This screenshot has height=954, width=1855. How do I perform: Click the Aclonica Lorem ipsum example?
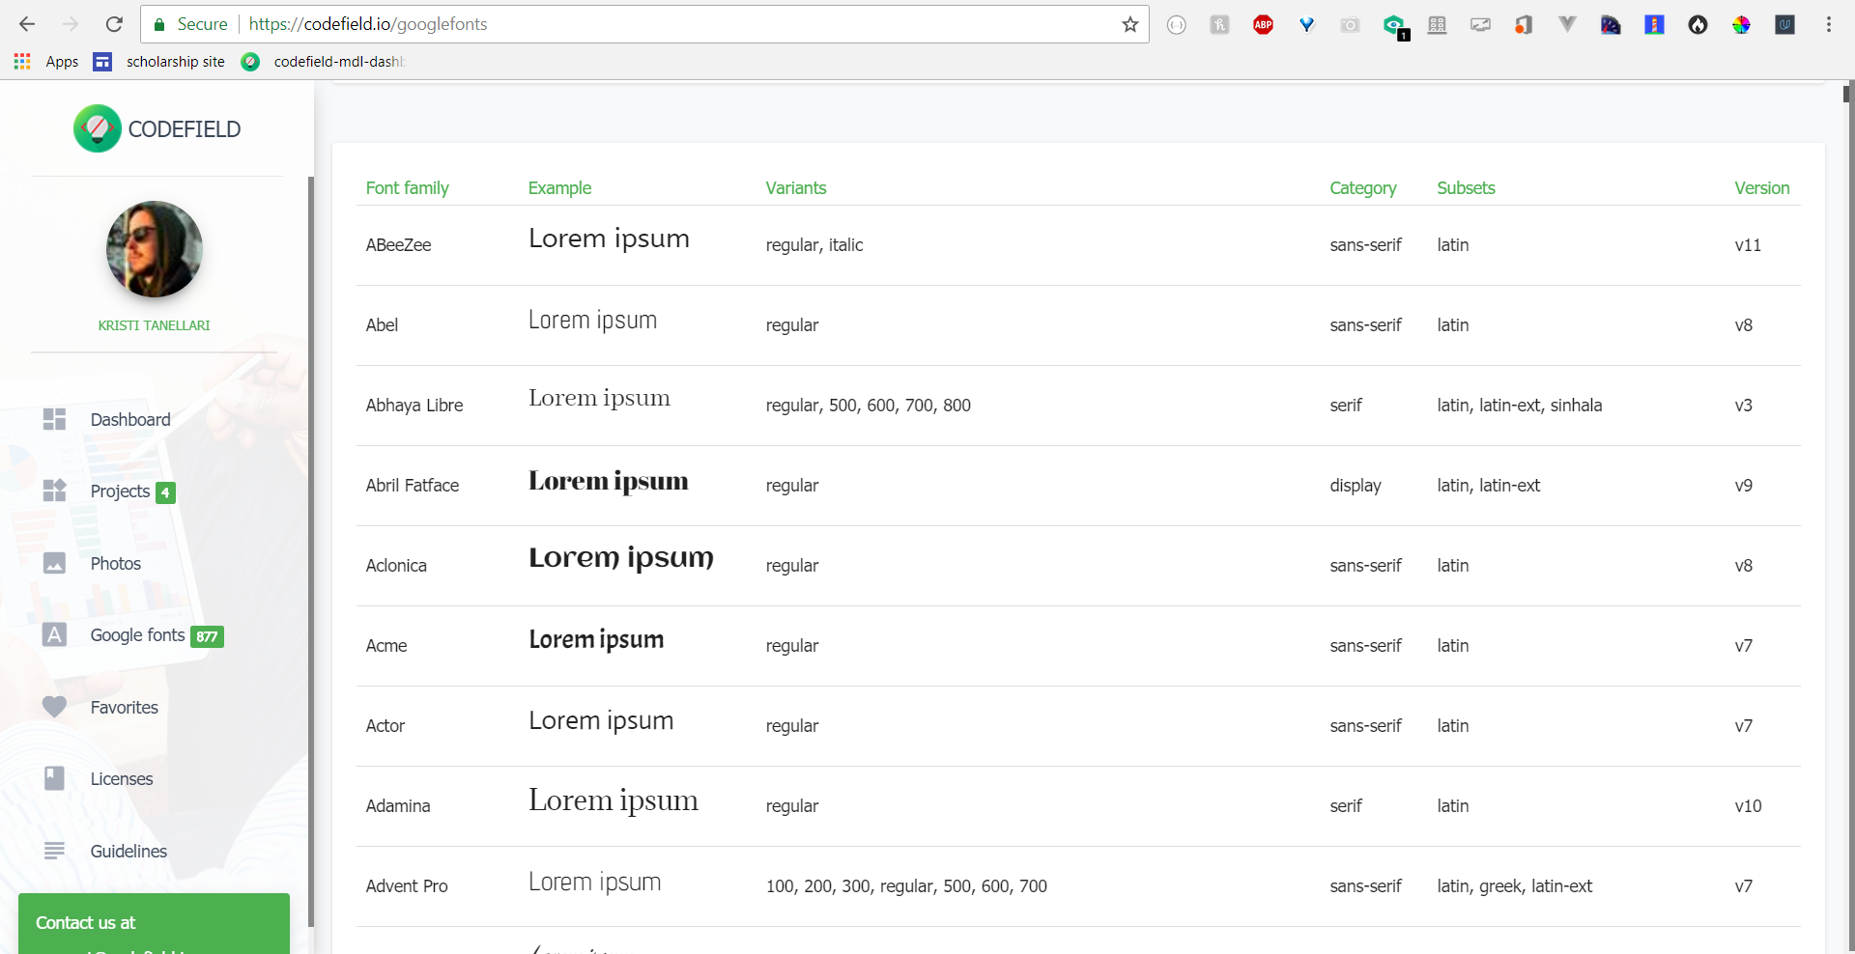tap(621, 558)
